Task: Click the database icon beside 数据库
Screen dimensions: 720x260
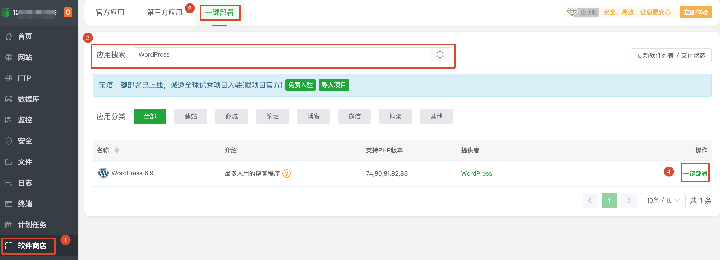Action: (9, 99)
